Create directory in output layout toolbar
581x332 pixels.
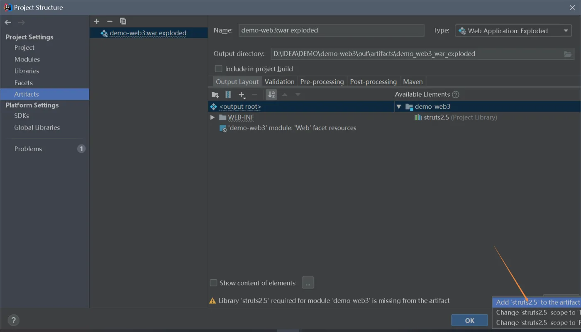click(215, 95)
